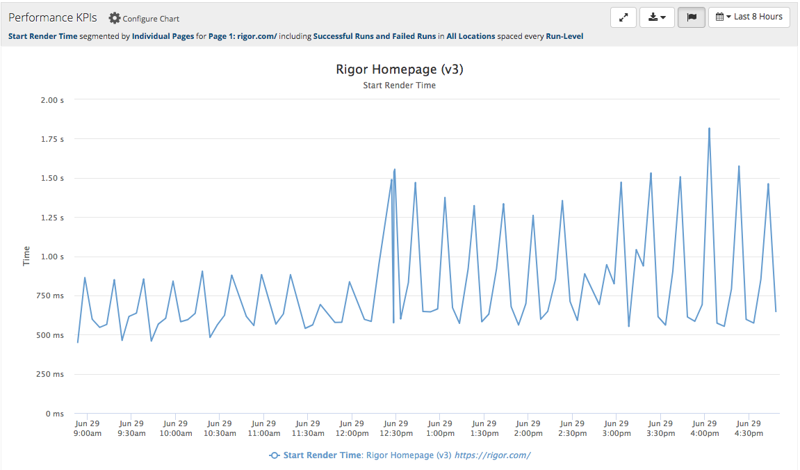Image resolution: width=800 pixels, height=470 pixels.
Task: Click the 0 ms y-axis label
Action: (x=55, y=414)
